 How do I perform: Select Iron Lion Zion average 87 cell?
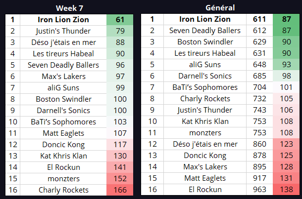click(x=286, y=19)
